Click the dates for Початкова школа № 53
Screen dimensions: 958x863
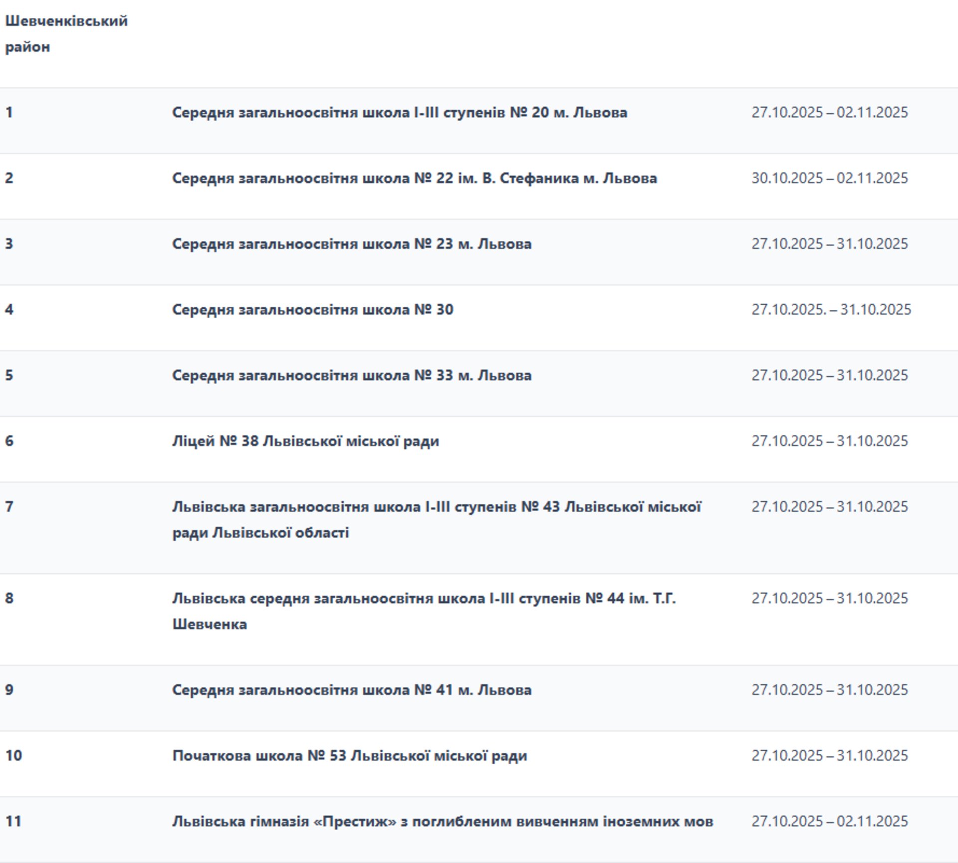(x=829, y=756)
